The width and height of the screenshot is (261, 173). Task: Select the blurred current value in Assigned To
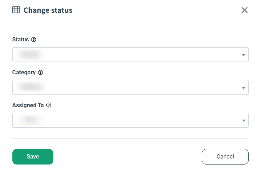tap(31, 120)
